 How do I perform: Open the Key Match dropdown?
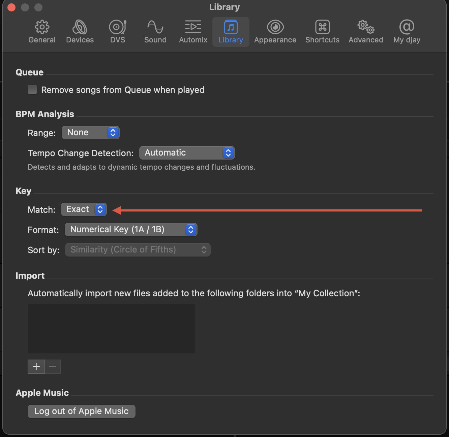84,209
